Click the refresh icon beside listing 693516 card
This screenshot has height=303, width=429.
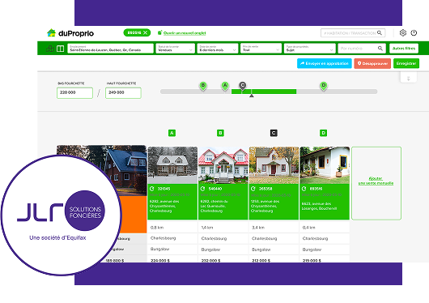click(304, 189)
